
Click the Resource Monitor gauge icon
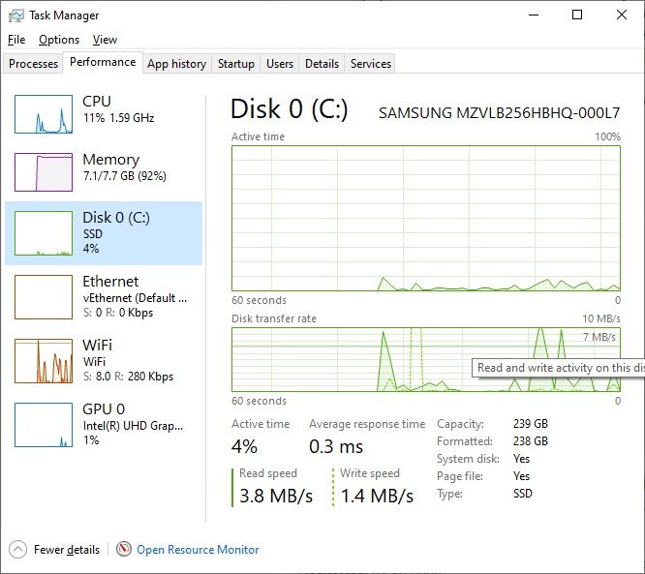pos(124,549)
